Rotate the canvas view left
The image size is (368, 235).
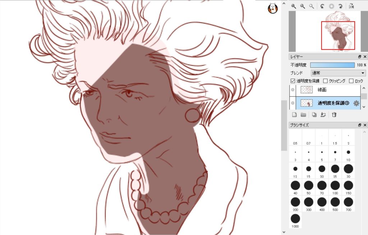[x=322, y=6]
